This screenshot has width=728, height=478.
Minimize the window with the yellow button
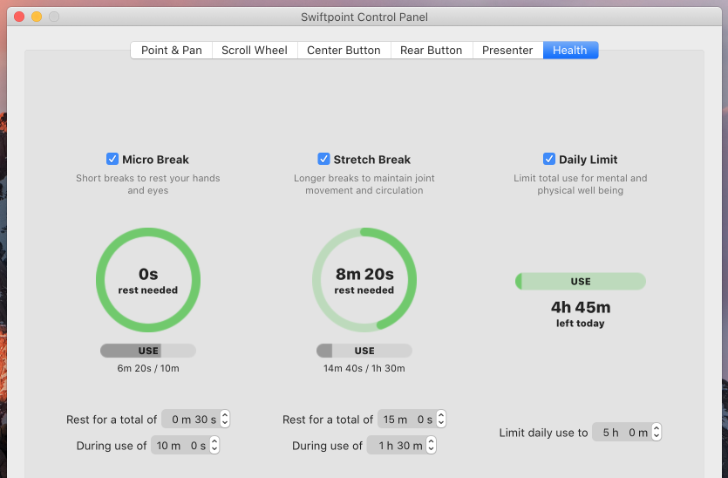pos(37,17)
